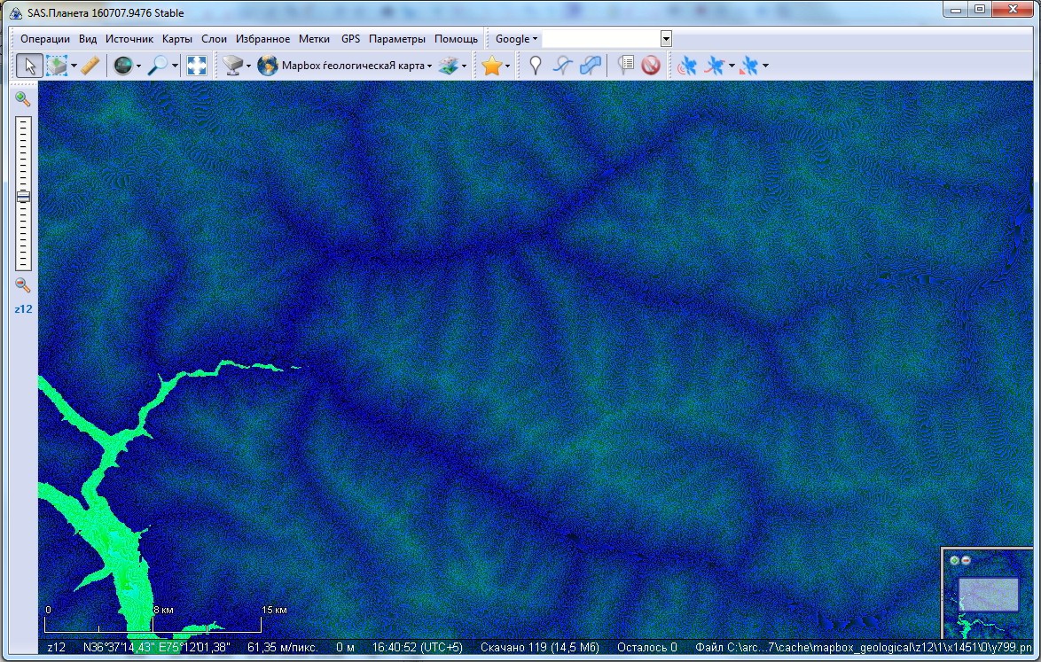1041x662 pixels.
Task: Expand the search field combo box arrow
Action: tap(666, 39)
